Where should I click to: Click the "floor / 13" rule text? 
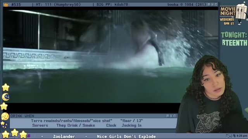click(x=132, y=121)
